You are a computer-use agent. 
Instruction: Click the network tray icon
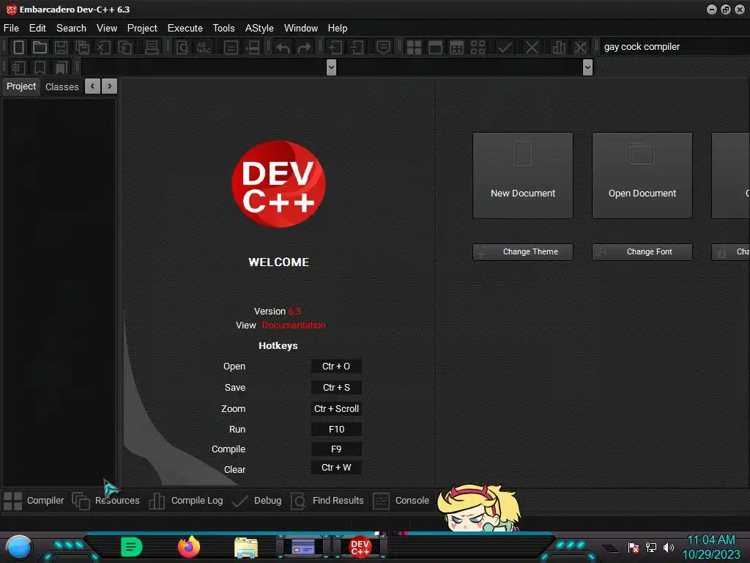651,547
